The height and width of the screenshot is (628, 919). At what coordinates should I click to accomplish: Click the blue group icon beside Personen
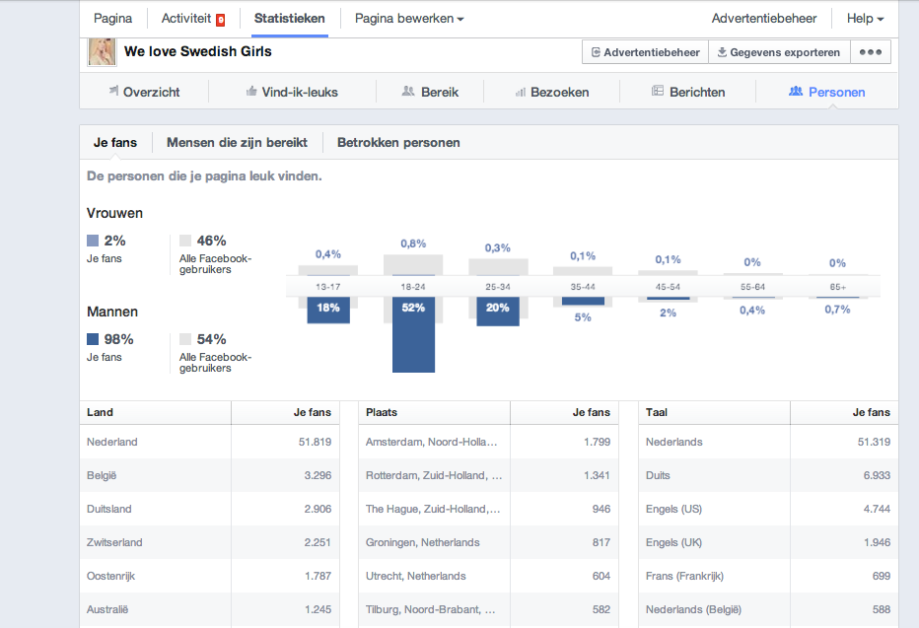(x=796, y=91)
